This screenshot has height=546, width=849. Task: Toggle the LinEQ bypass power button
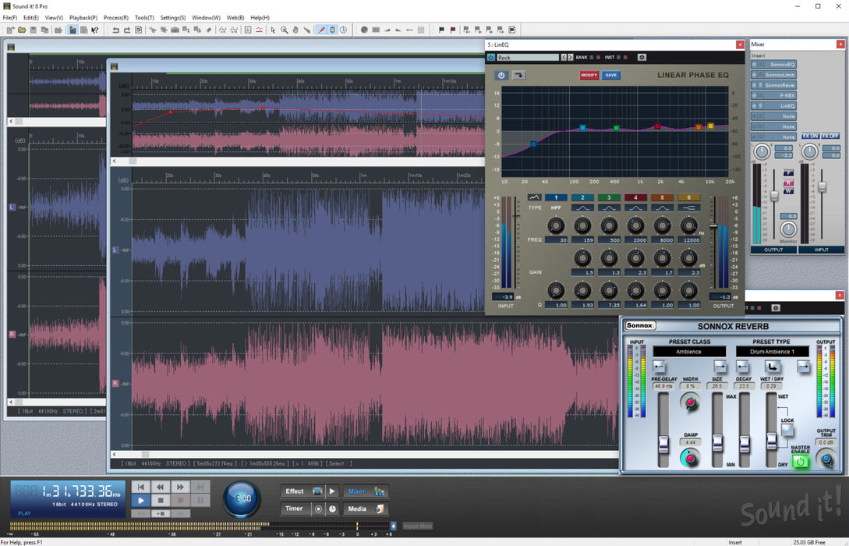point(501,75)
